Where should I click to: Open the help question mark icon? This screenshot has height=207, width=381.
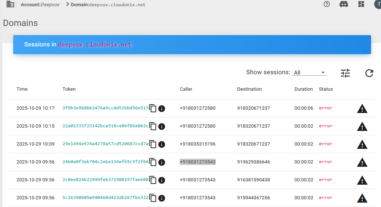click(x=327, y=4)
